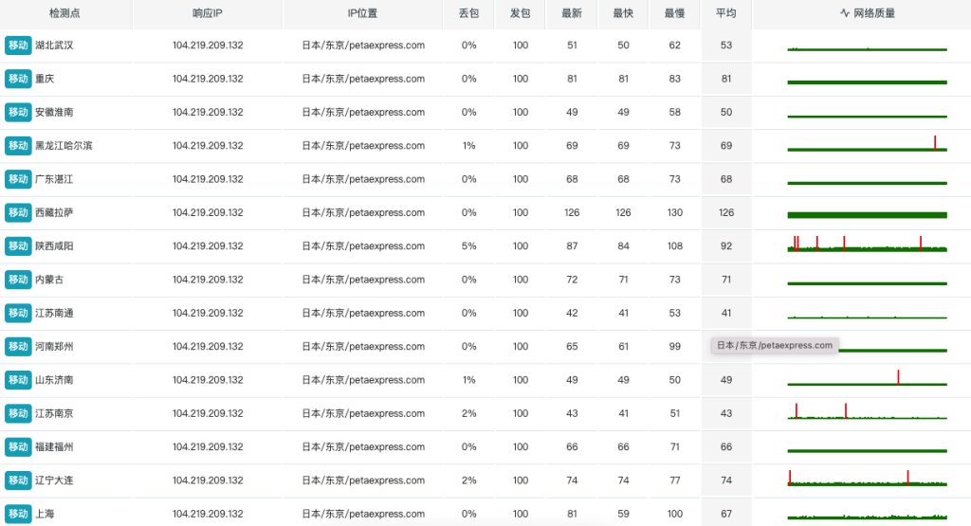Click the 移动 badge for 广东湛江

pyautogui.click(x=18, y=179)
